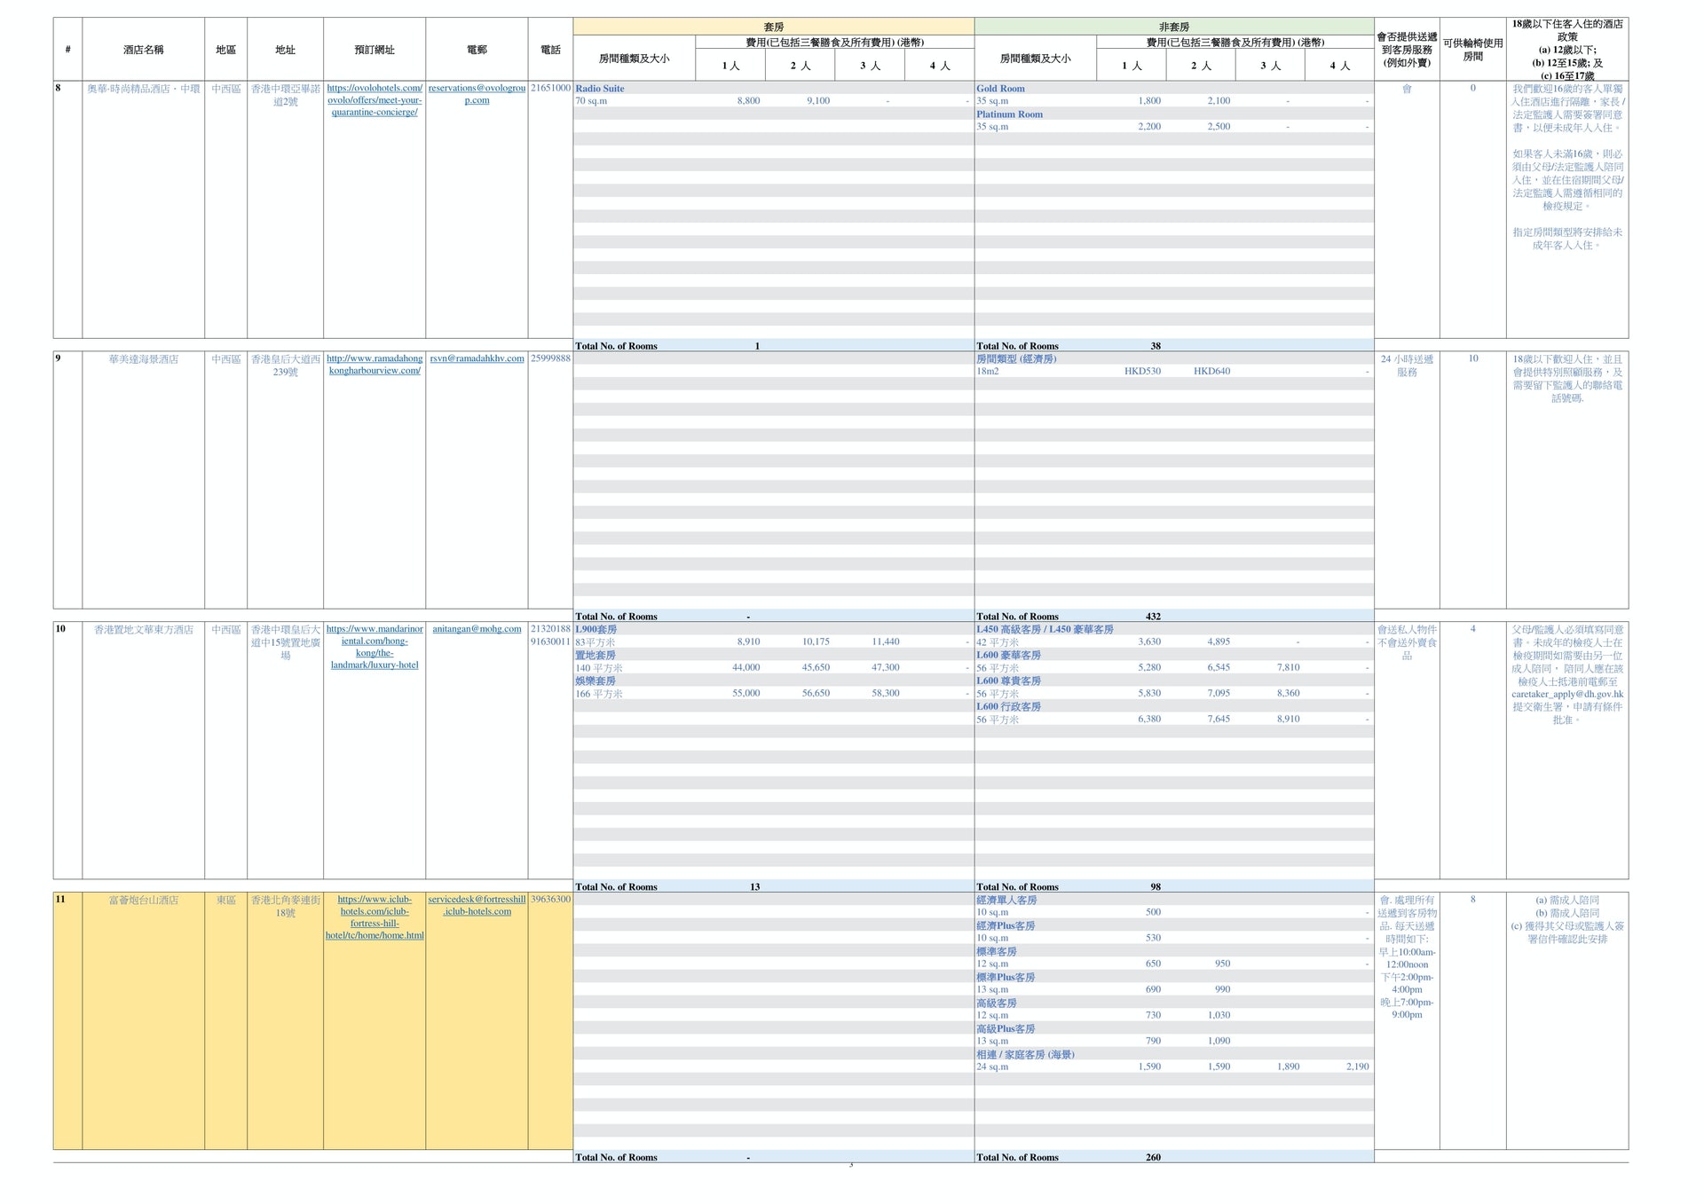
Task: Click the anitangan@mohg.com email link
Action: [477, 629]
